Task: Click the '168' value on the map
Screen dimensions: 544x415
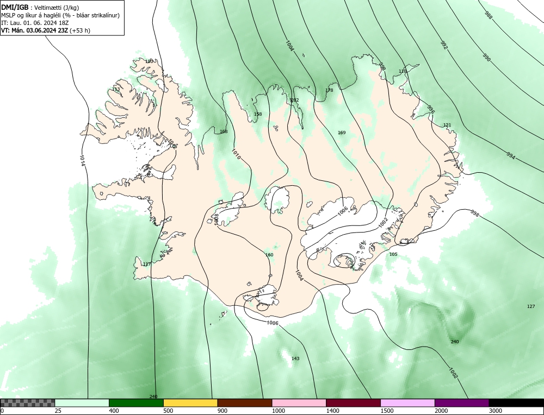Action: tap(224, 131)
